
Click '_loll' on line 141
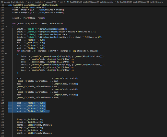click(x=59, y=67)
